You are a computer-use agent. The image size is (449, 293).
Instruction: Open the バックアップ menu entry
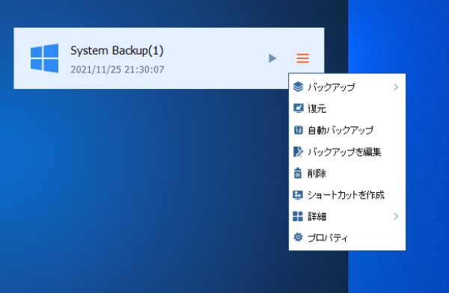[x=347, y=87]
